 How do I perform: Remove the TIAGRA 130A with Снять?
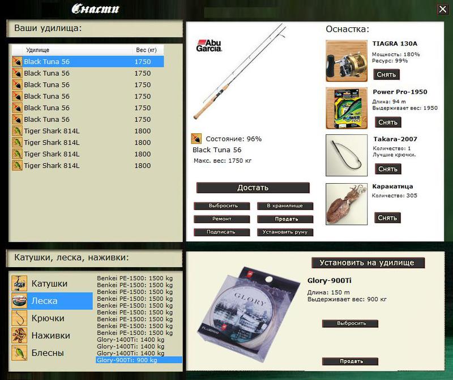pyautogui.click(x=386, y=74)
